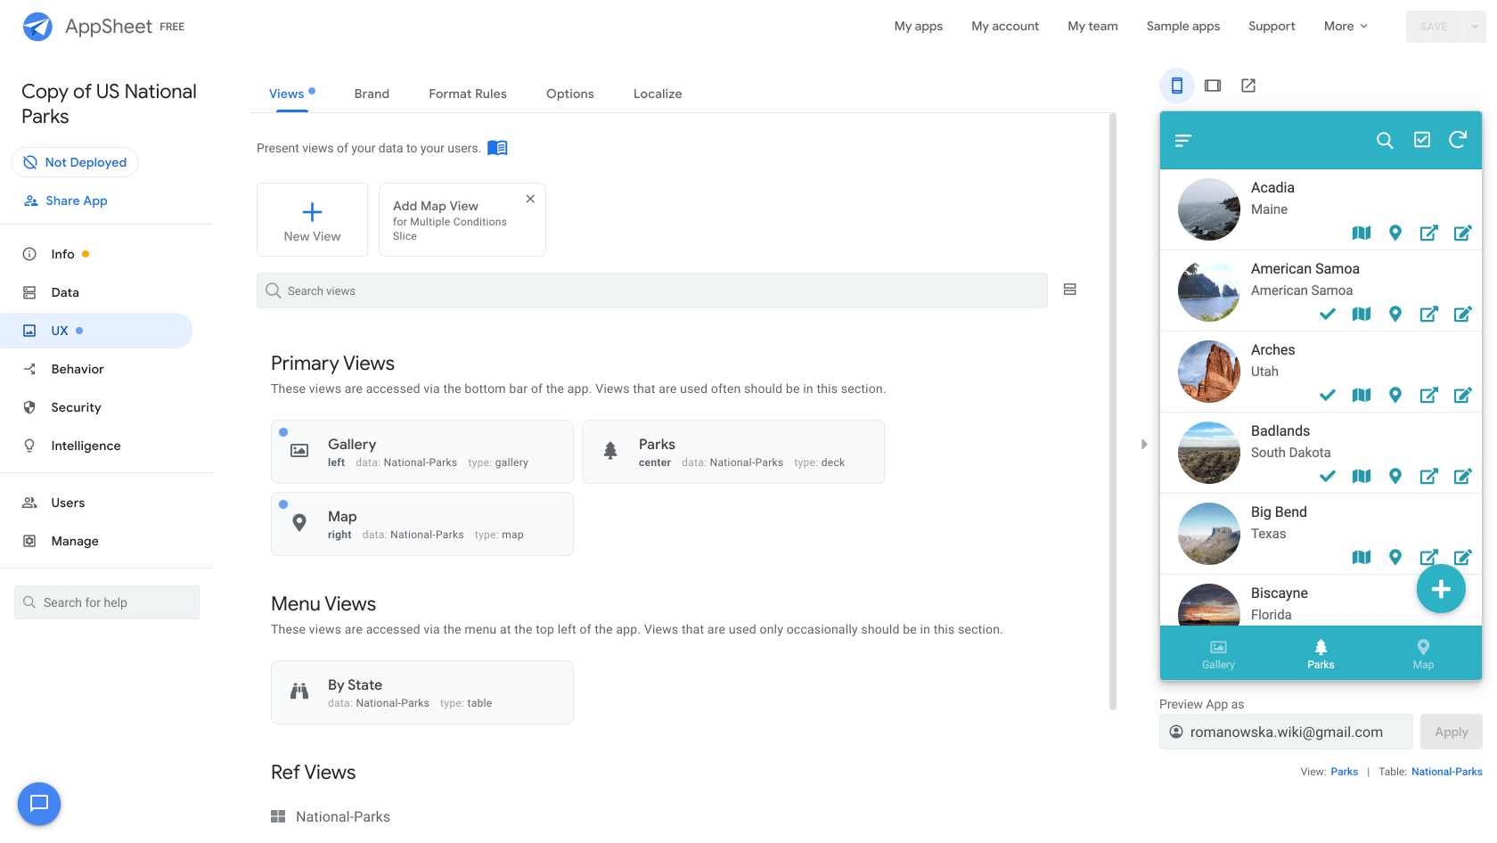Open external link for Arches
This screenshot has height=843, width=1497.
(1429, 395)
